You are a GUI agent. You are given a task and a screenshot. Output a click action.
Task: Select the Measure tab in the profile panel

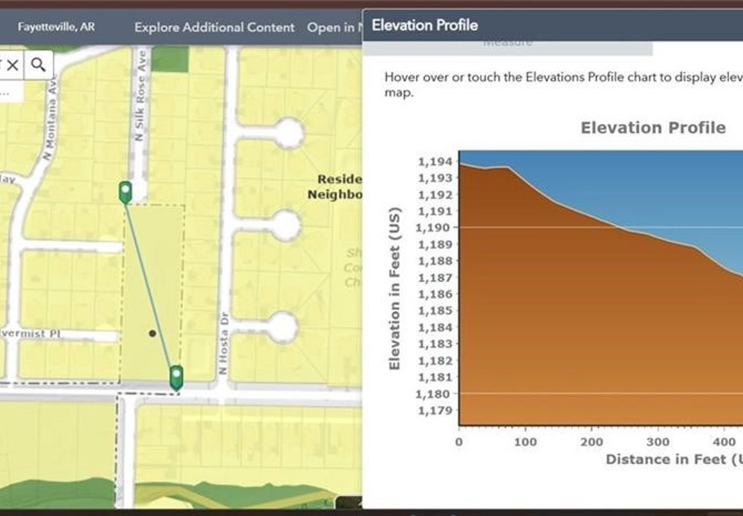tap(507, 45)
